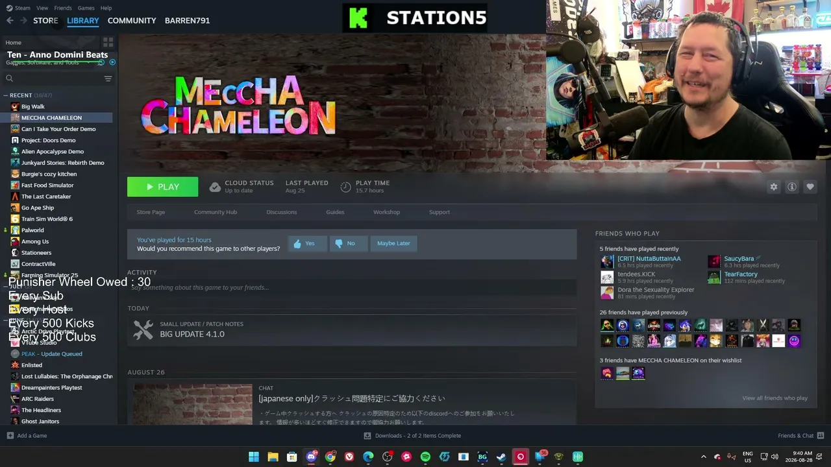
Task: Click View all friends who play
Action: 775,398
